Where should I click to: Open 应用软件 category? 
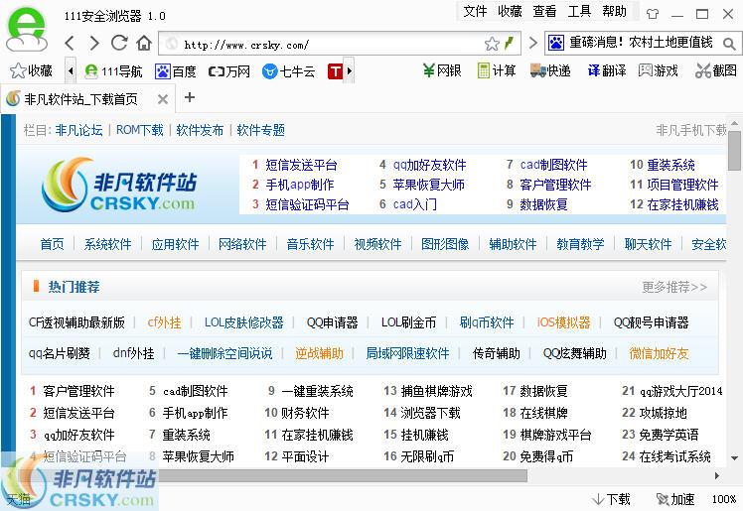coord(175,244)
